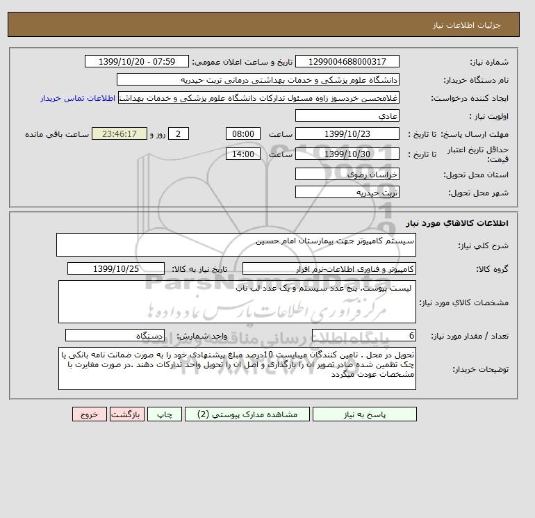The height and width of the screenshot is (518, 535).
Task: Click the request creator field
Action: pyautogui.click(x=258, y=97)
